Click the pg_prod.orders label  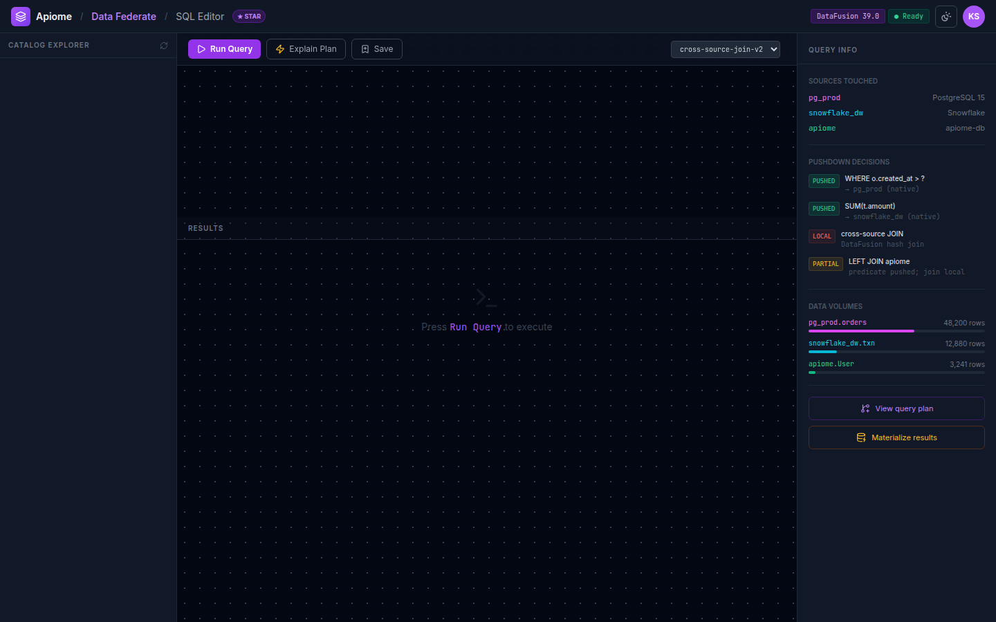(838, 323)
